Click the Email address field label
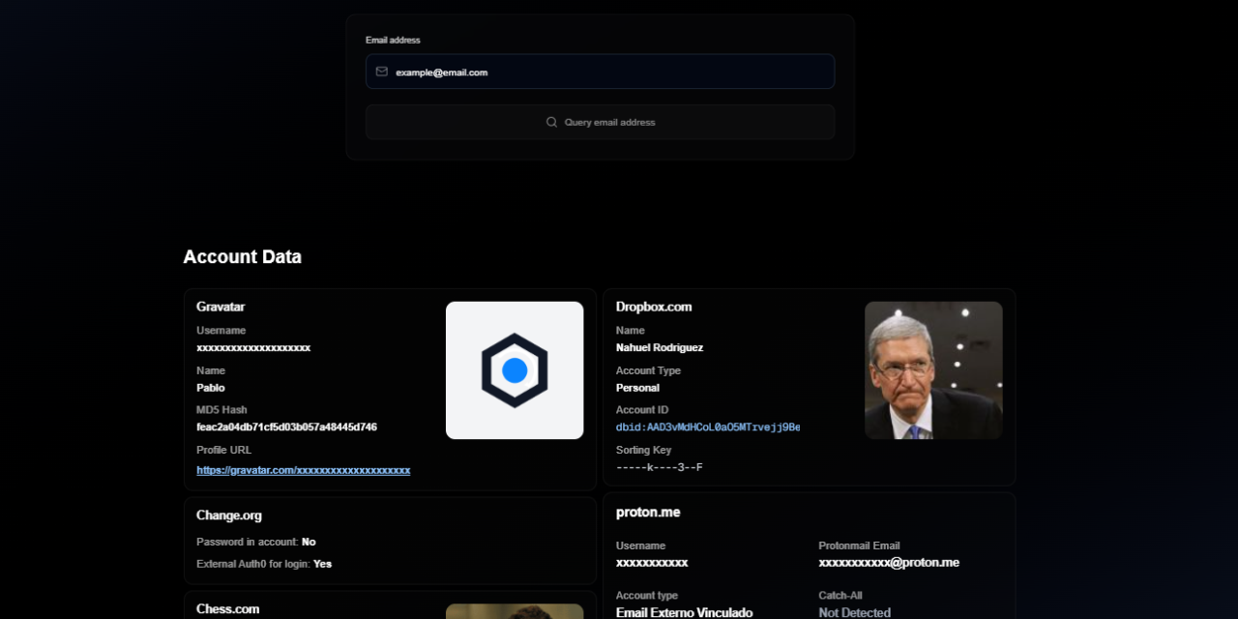This screenshot has width=1238, height=619. pos(393,40)
